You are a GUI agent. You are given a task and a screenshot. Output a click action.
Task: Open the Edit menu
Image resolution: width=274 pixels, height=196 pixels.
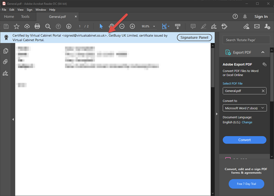tap(12, 10)
